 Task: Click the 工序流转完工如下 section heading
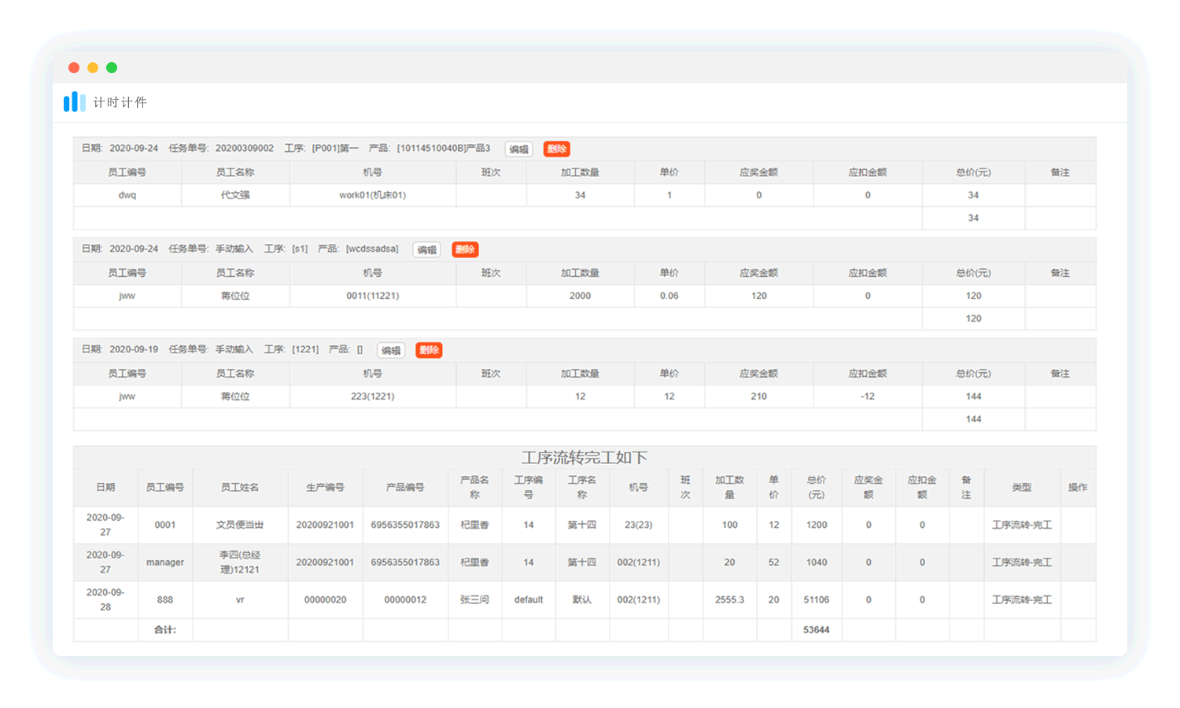(584, 458)
